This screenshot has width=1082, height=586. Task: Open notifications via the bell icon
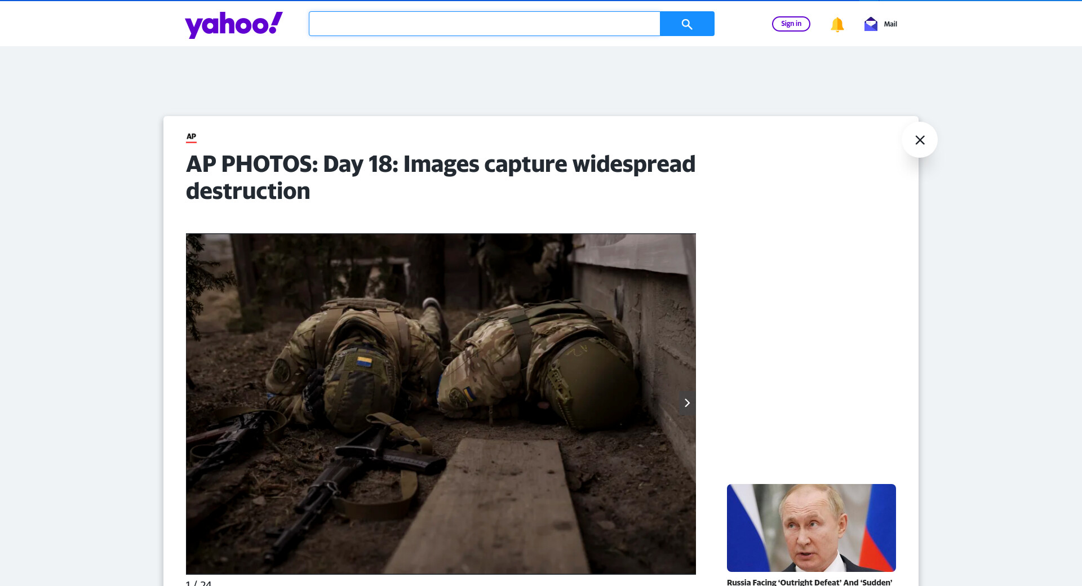(x=837, y=24)
